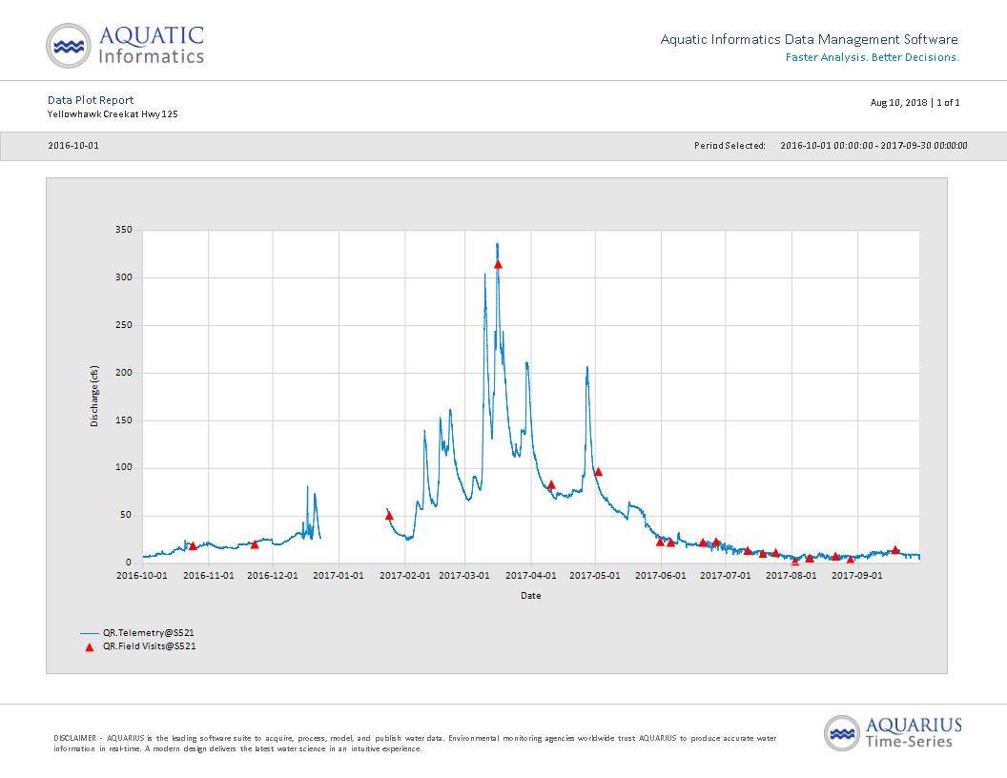Click the 2017-09-01 x-axis label
The width and height of the screenshot is (1007, 778).
pos(857,576)
